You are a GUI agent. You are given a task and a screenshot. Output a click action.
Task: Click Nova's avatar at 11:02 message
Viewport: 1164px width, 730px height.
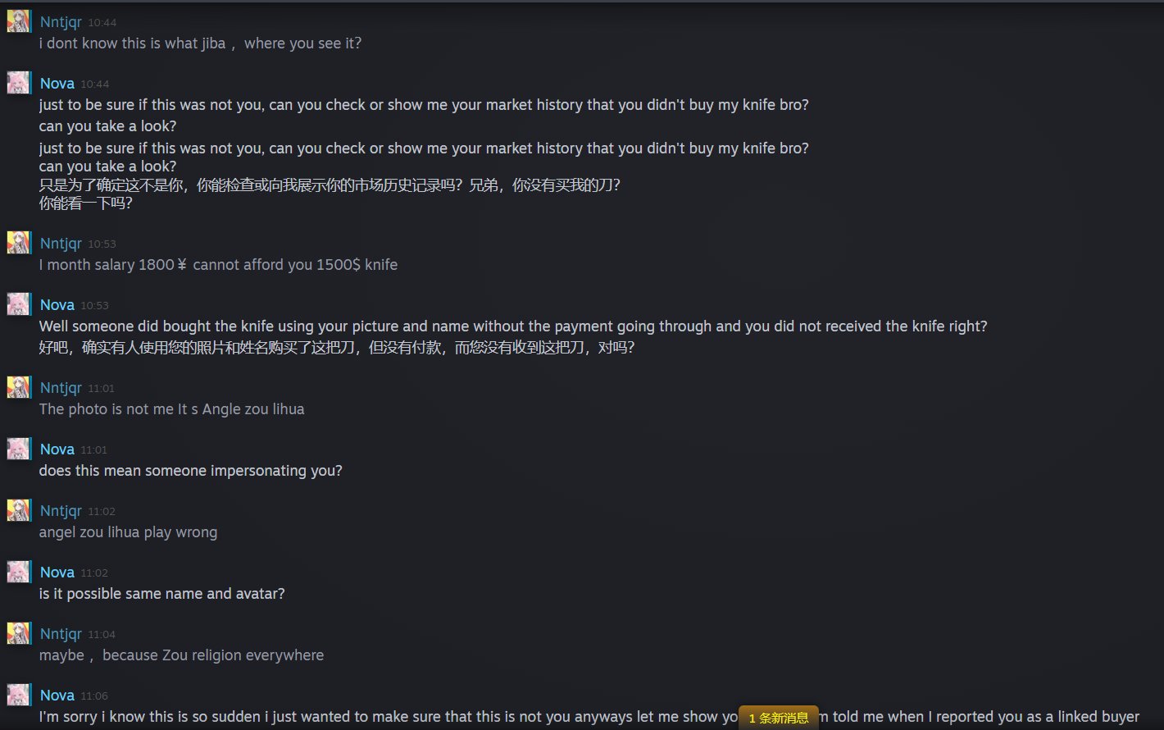20,572
